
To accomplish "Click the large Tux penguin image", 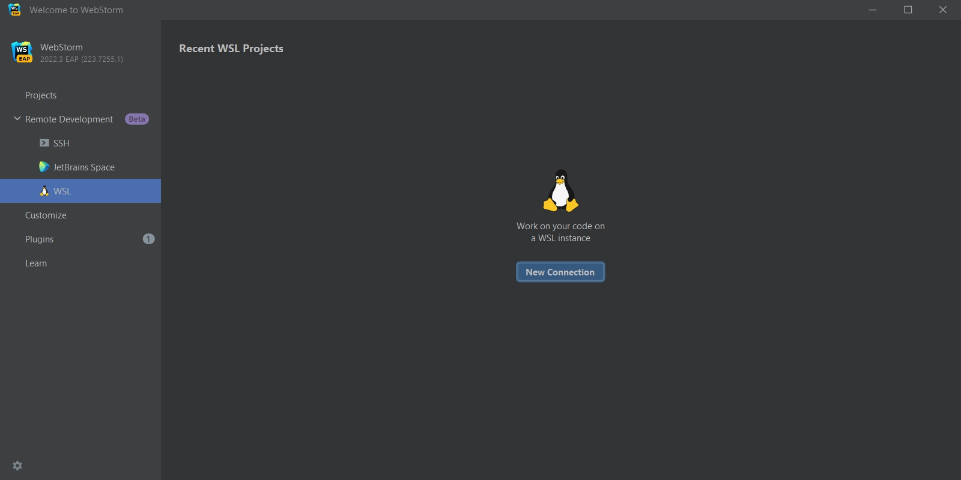I will pyautogui.click(x=560, y=190).
